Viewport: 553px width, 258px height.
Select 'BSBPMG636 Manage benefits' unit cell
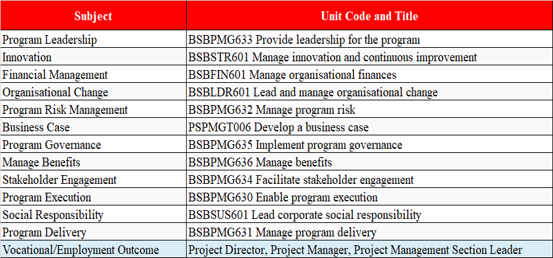(370, 162)
